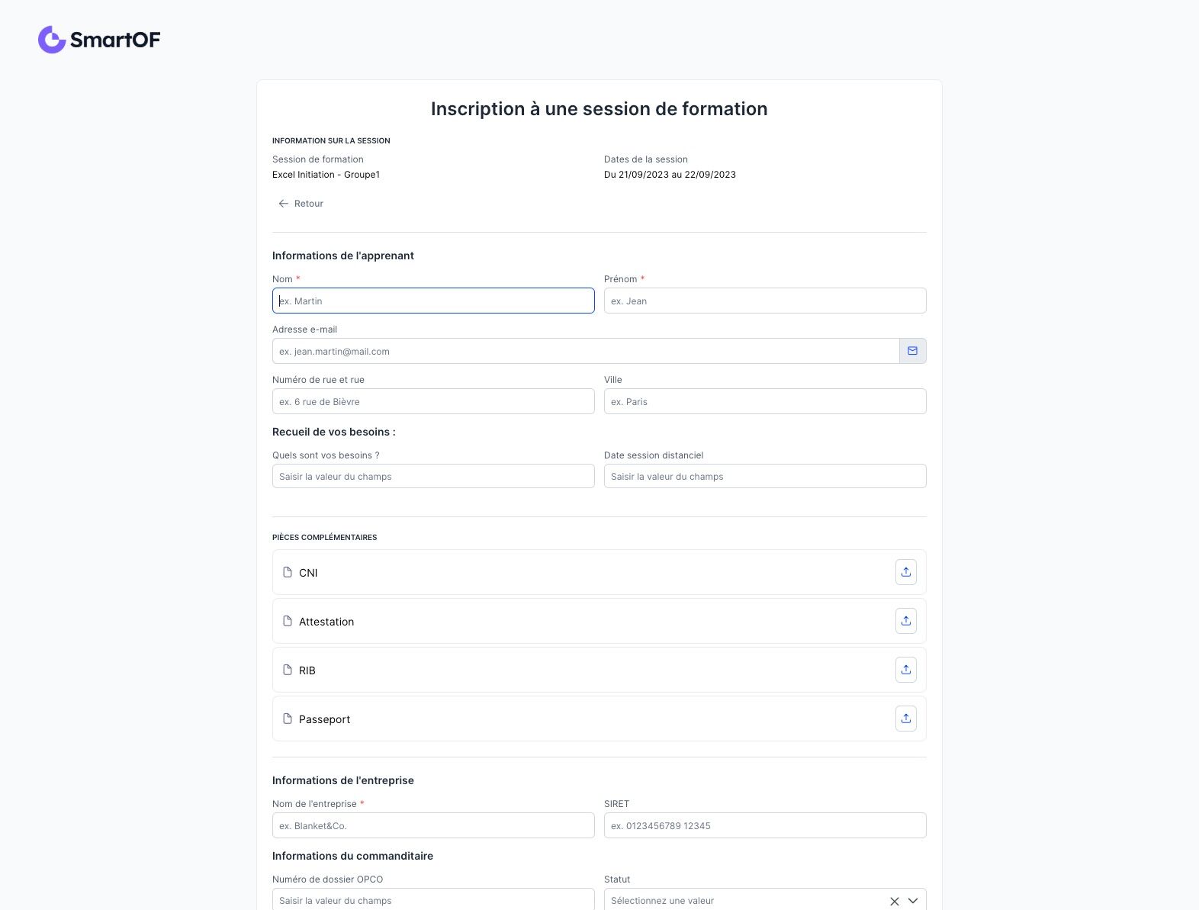Select the Prénom text field
The width and height of the screenshot is (1199, 910).
tap(765, 301)
